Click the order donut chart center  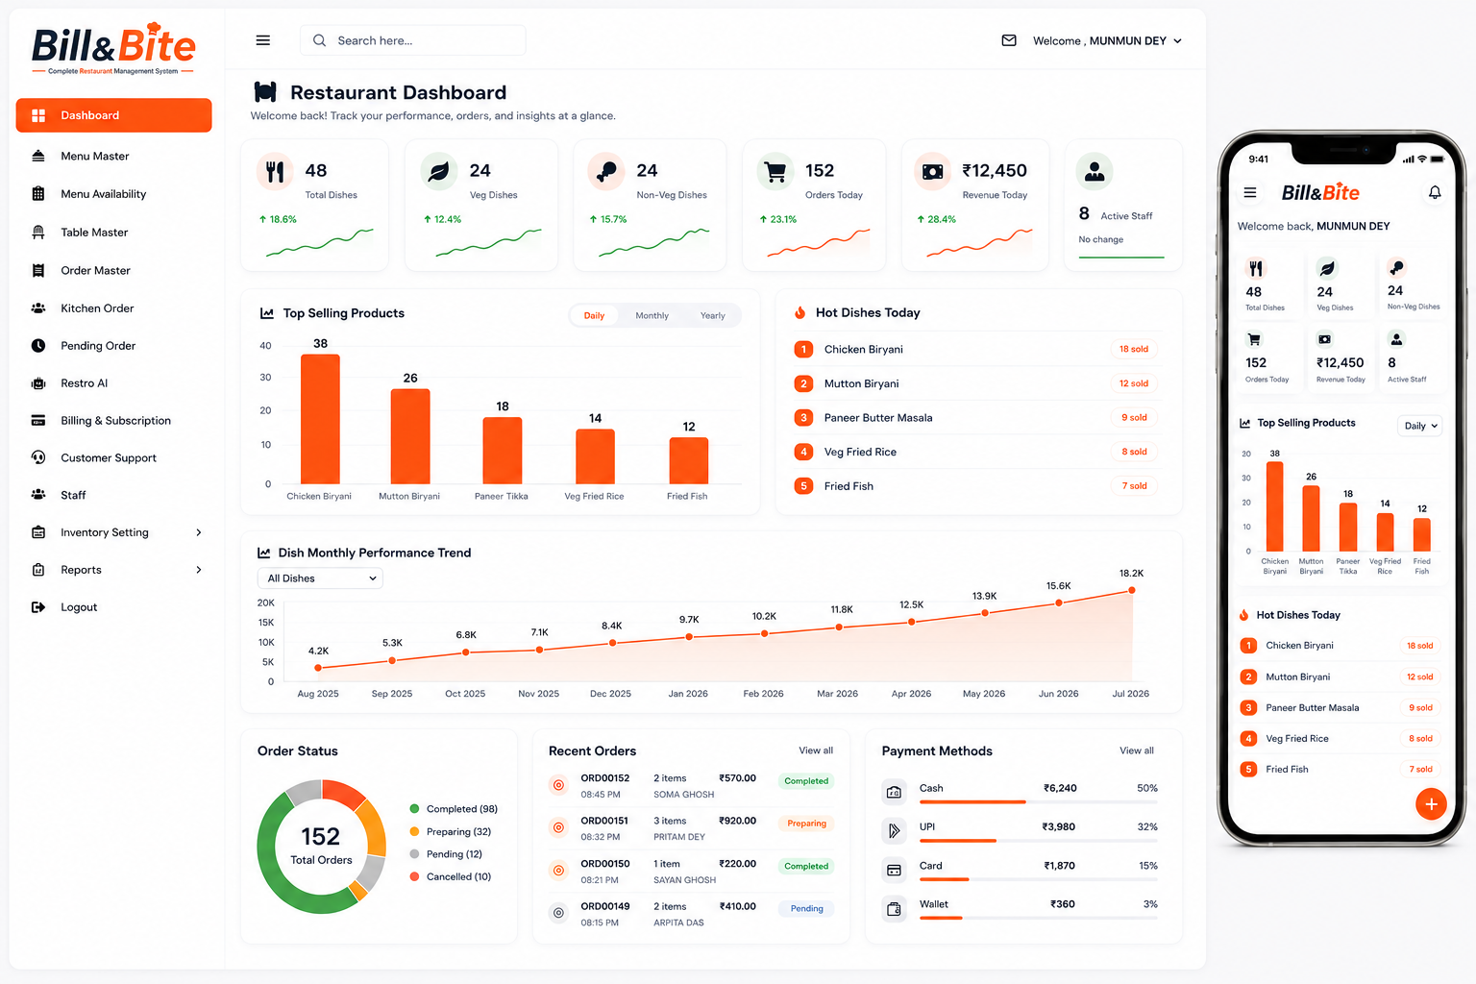click(x=321, y=846)
